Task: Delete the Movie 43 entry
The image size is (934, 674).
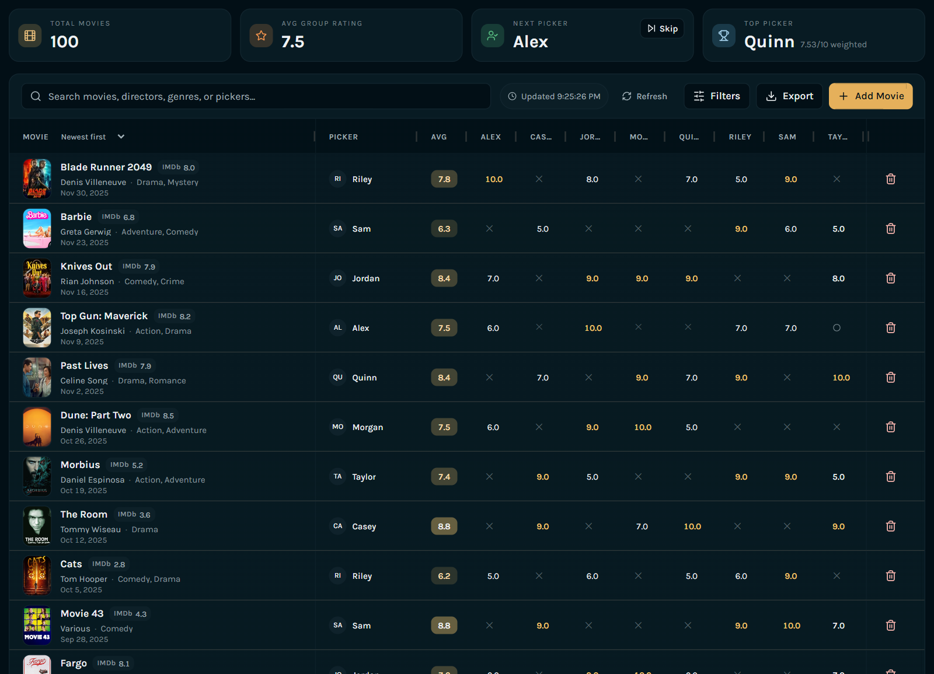Action: click(x=890, y=626)
